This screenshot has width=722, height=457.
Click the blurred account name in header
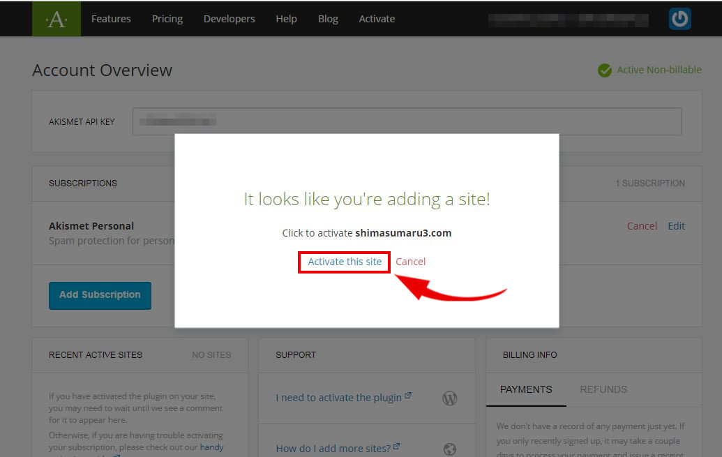click(x=569, y=20)
